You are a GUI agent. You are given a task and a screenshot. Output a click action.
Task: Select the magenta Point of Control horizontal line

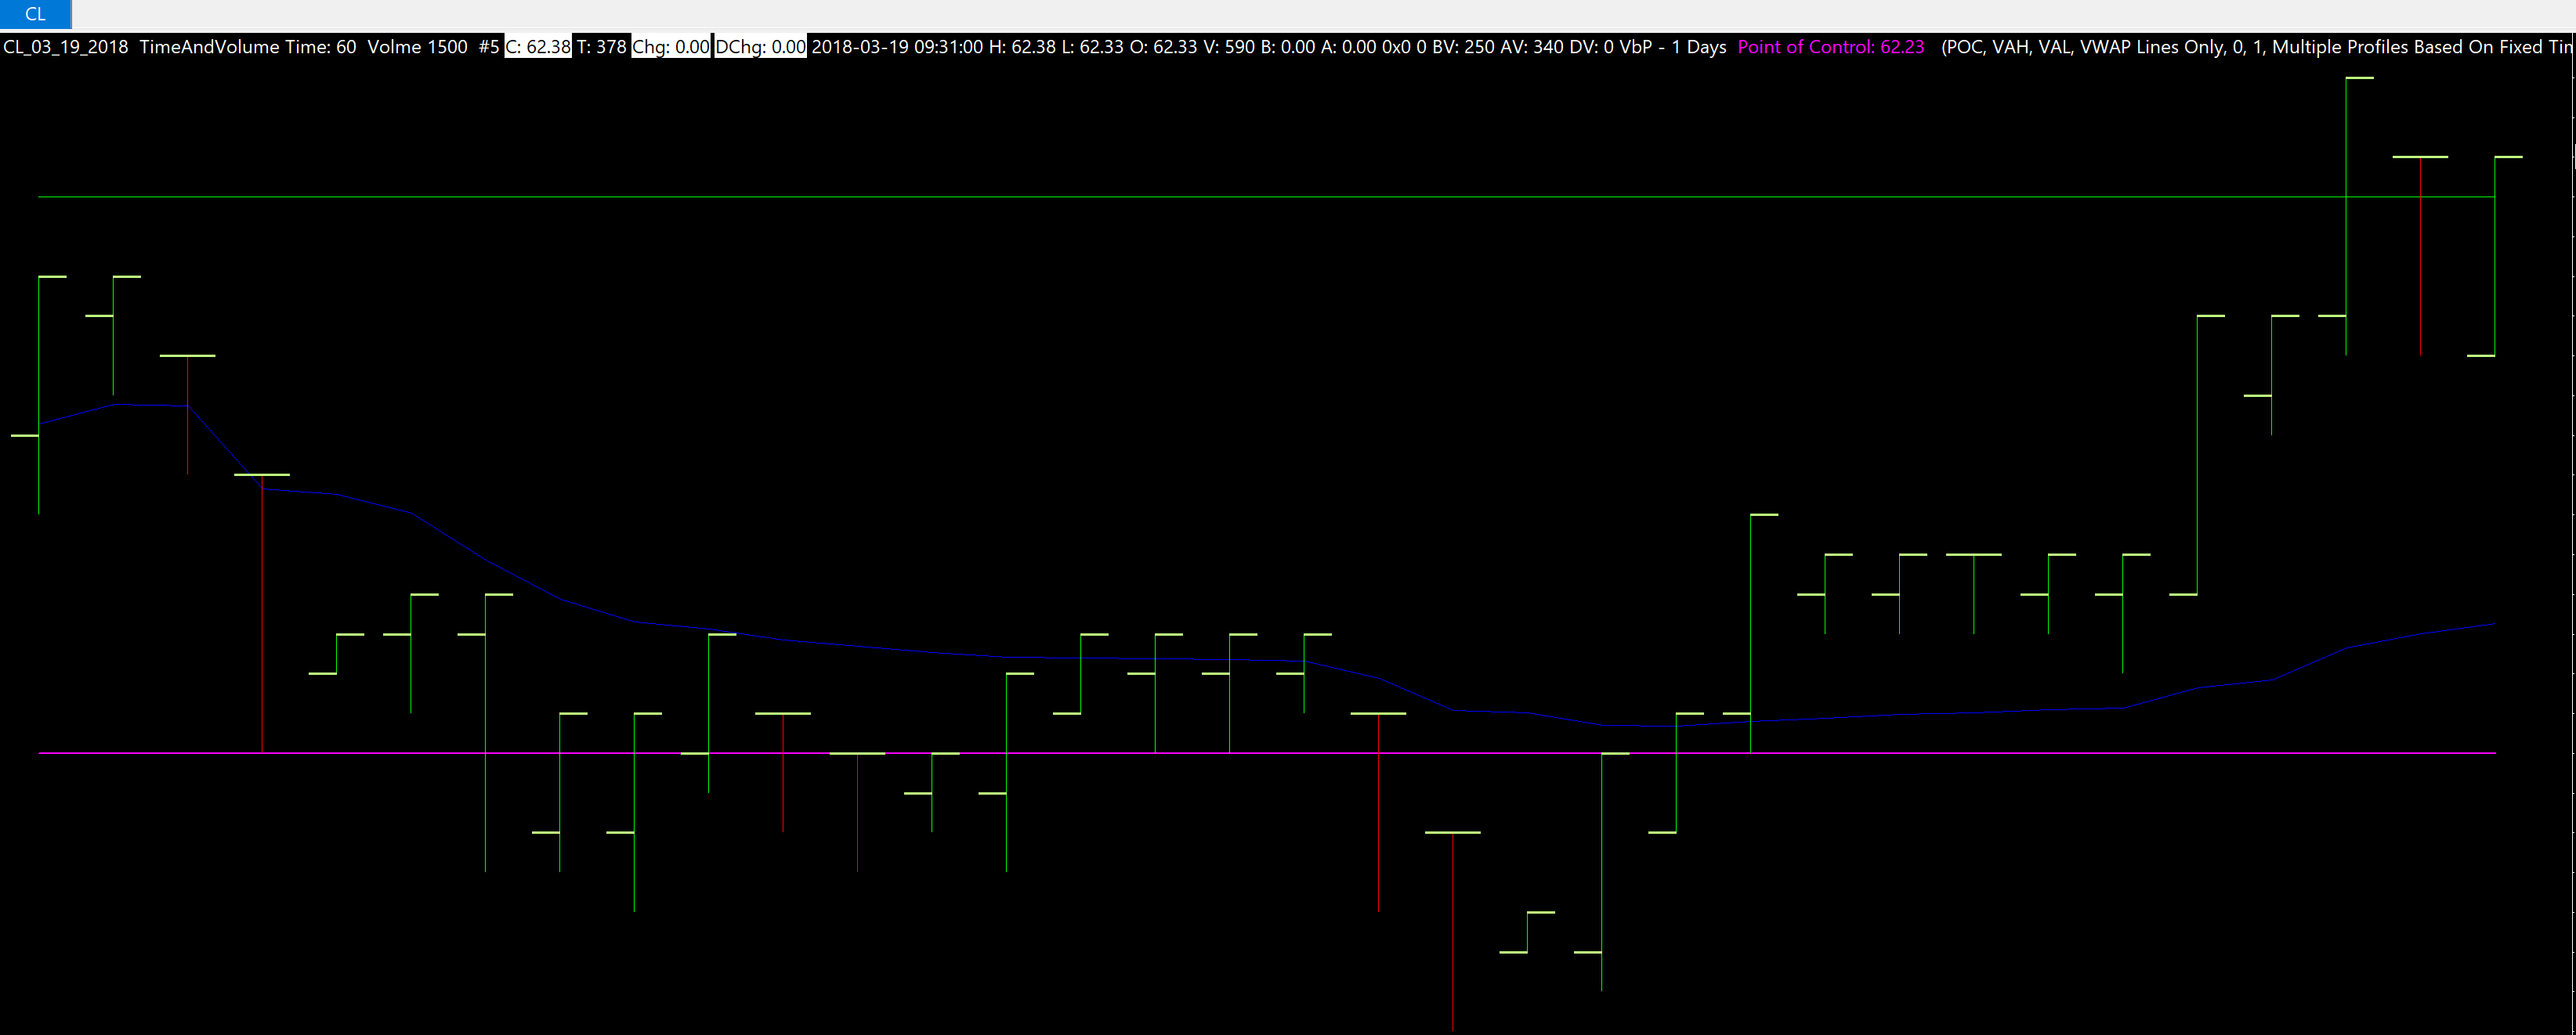(1200, 753)
